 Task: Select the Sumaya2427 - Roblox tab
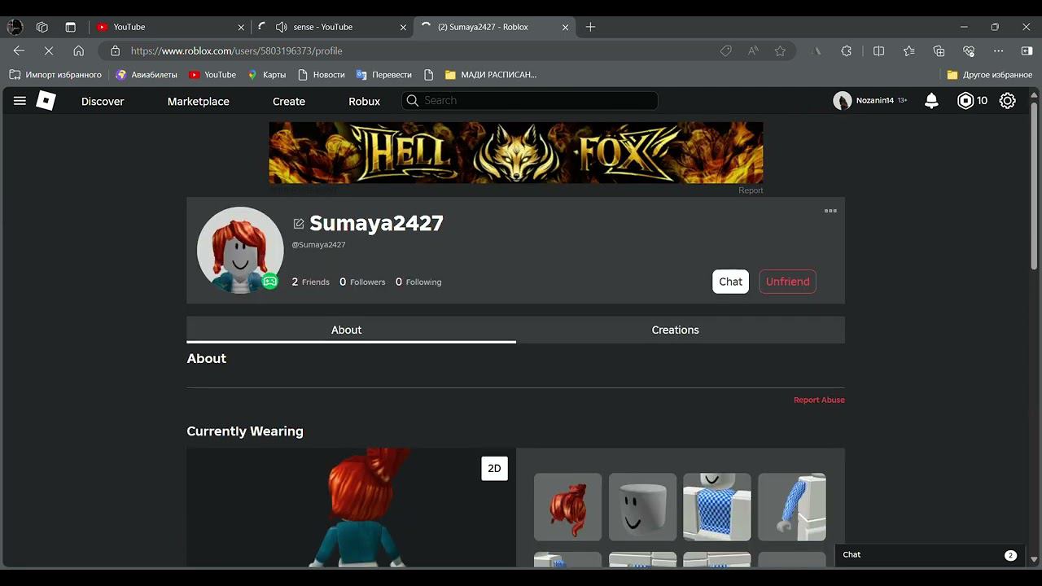click(496, 27)
